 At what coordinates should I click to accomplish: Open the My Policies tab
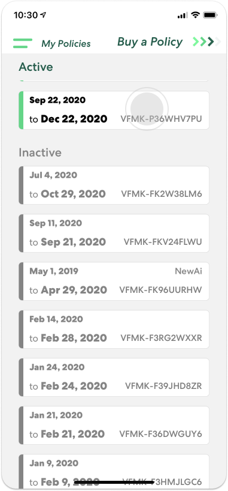66,44
